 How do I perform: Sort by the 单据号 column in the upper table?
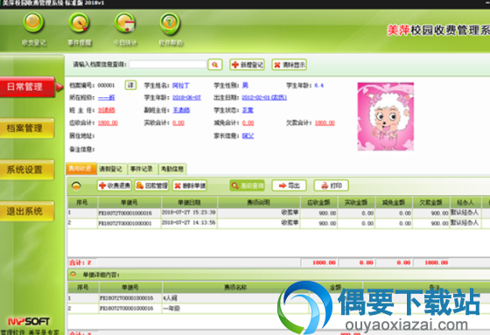129,203
